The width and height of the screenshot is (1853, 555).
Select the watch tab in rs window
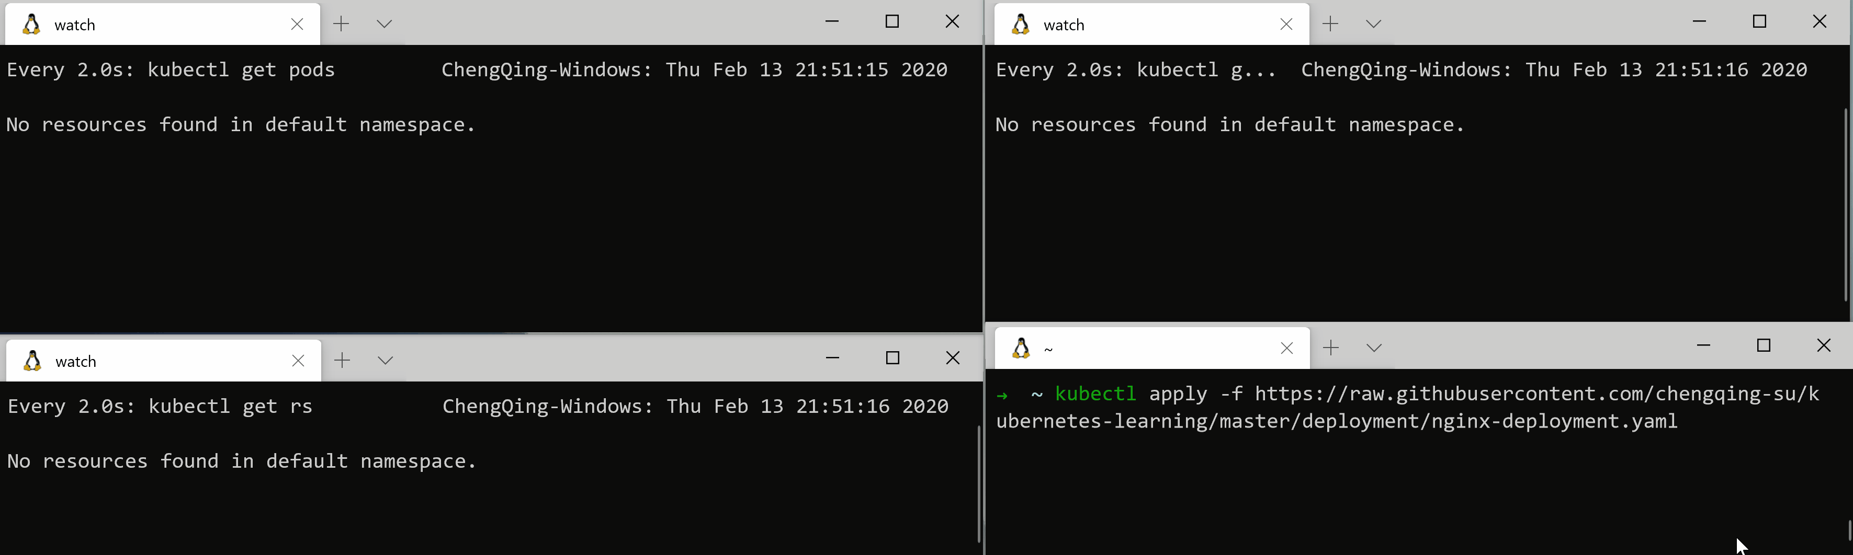pos(144,361)
